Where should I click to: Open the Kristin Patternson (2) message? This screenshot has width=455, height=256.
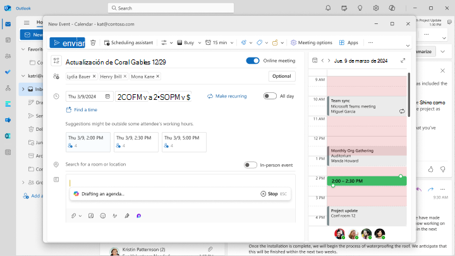point(162,251)
